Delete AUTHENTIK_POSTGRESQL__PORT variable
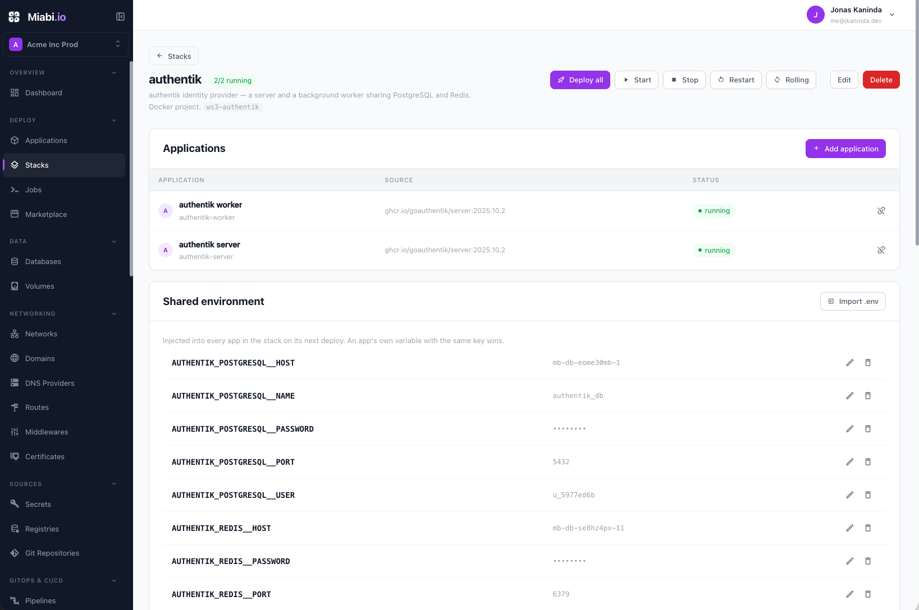This screenshot has height=610, width=919. (x=868, y=462)
